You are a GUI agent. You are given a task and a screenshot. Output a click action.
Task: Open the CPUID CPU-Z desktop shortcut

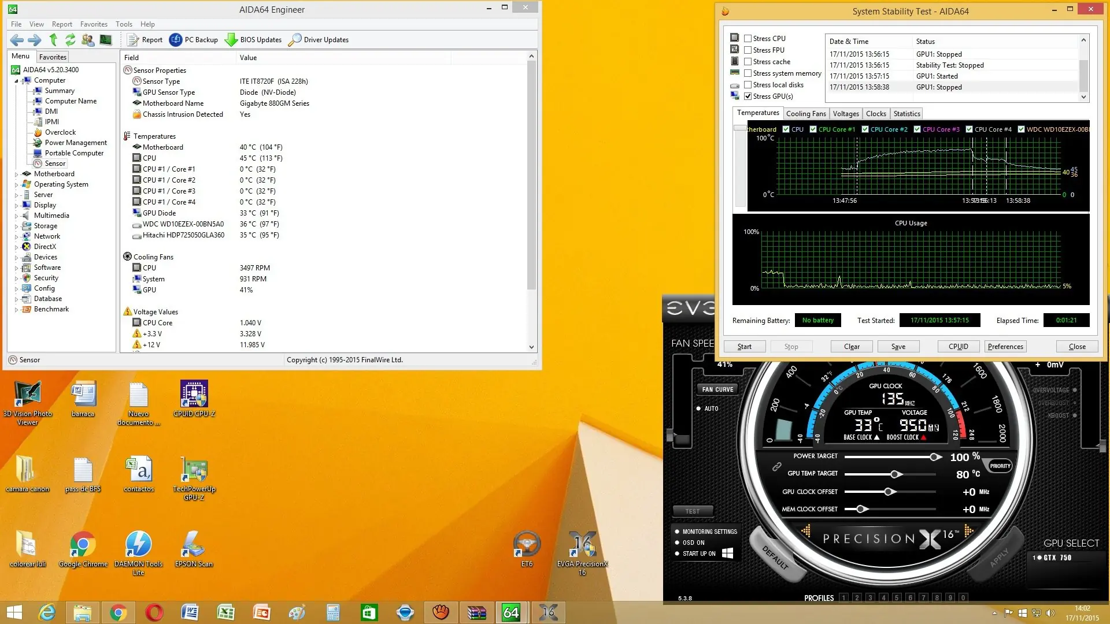(194, 399)
